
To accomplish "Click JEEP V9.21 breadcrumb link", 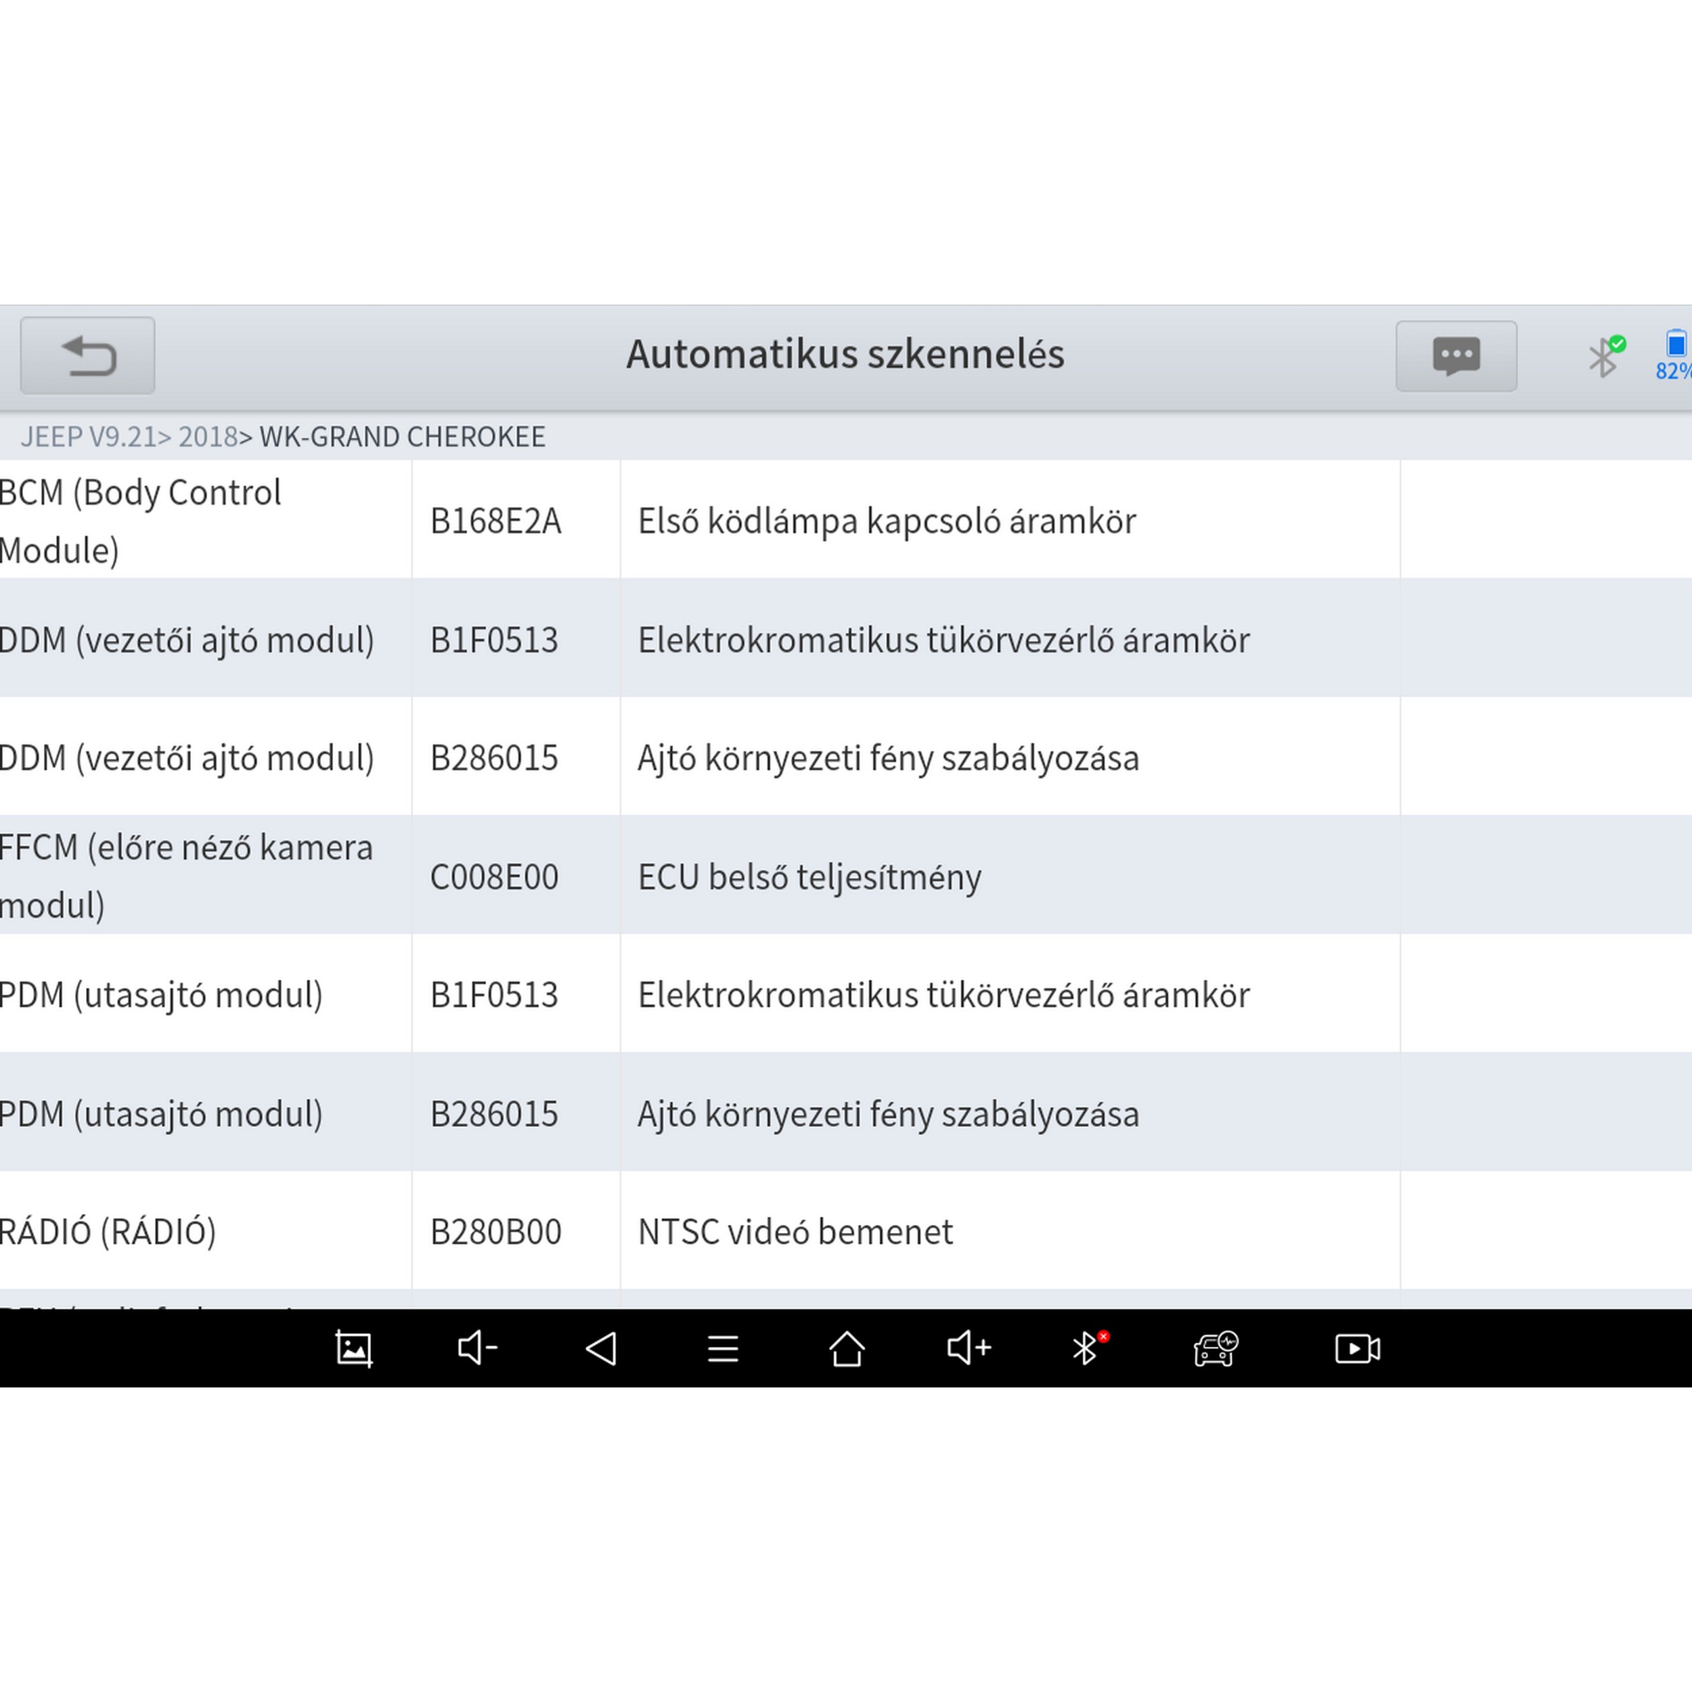I will pos(87,436).
